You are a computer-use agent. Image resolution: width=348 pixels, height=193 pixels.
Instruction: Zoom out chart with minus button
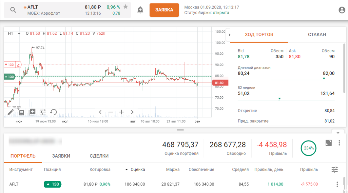click(x=111, y=112)
